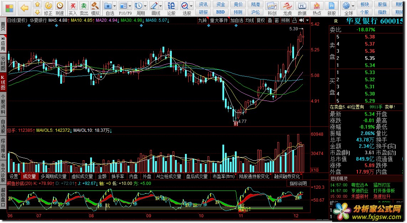
Task: Click the BBD toolbar button
Action: point(220,12)
